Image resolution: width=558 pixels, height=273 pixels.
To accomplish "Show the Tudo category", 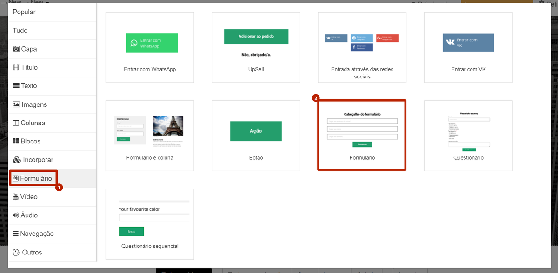I will 20,31.
